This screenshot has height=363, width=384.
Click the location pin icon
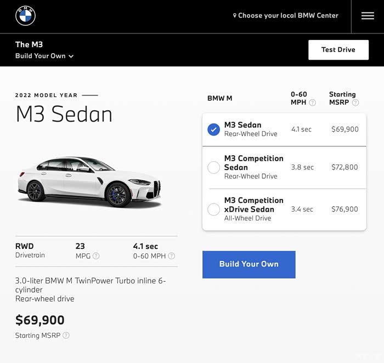[235, 16]
